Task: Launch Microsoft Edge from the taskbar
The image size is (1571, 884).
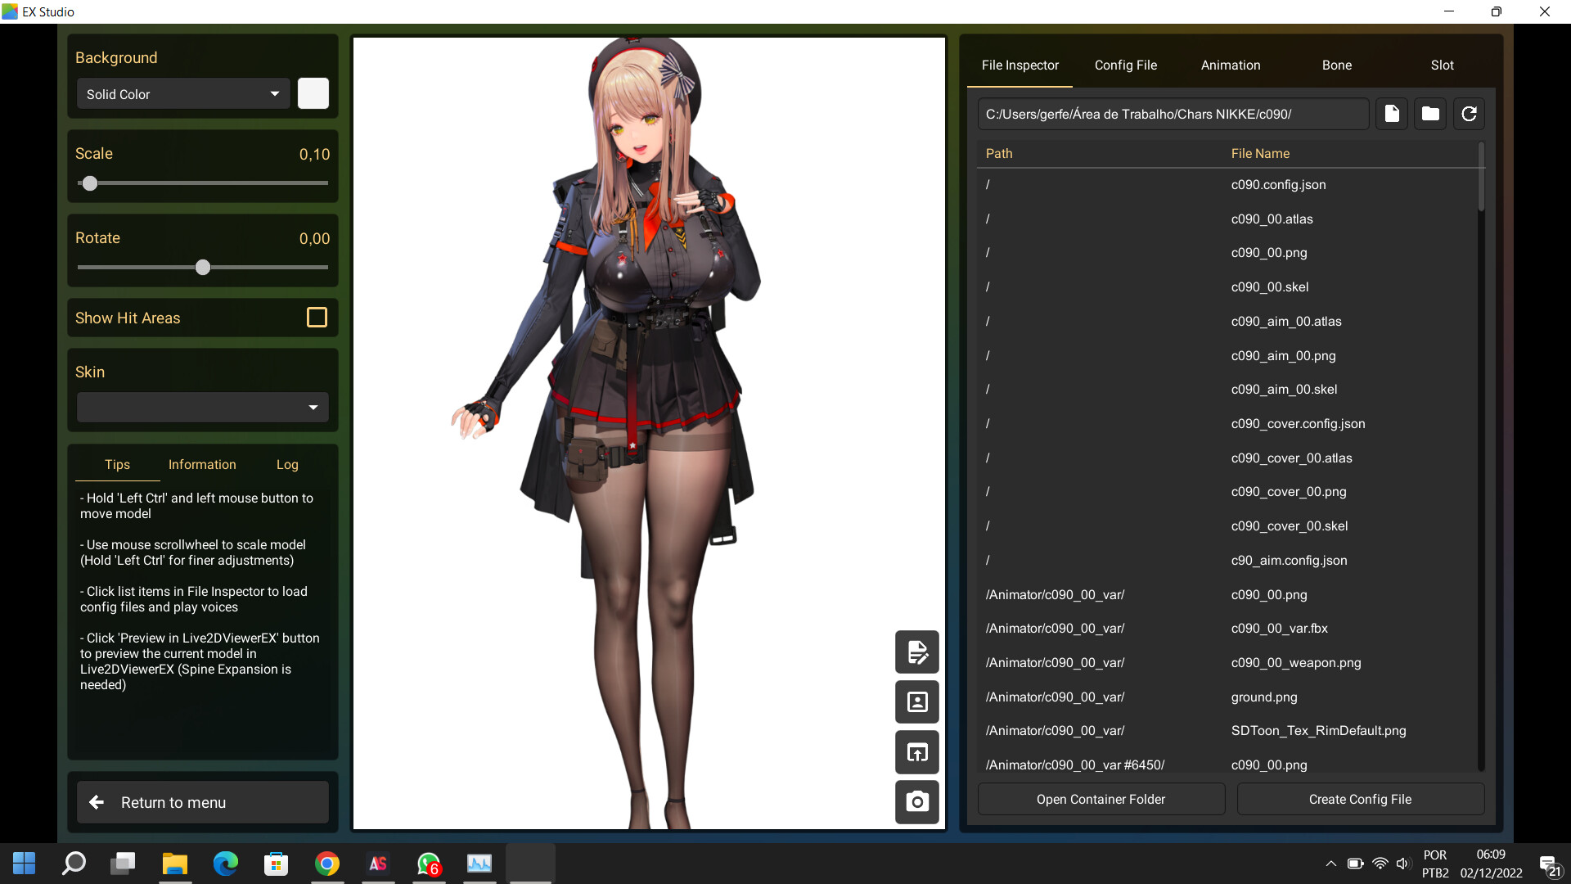Action: point(225,863)
